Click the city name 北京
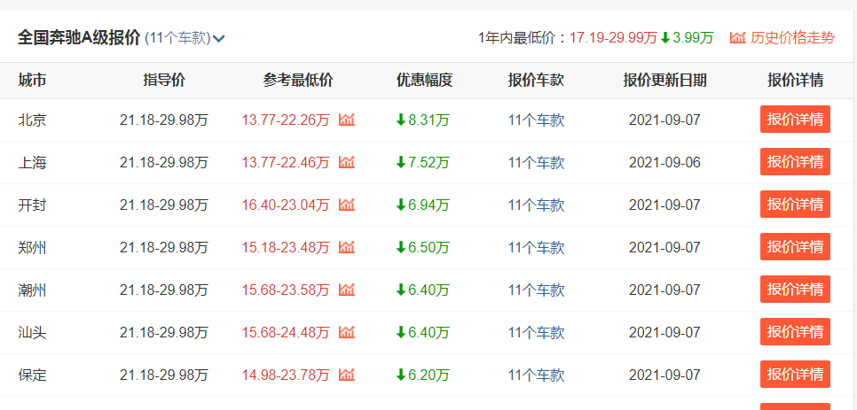 tap(32, 120)
